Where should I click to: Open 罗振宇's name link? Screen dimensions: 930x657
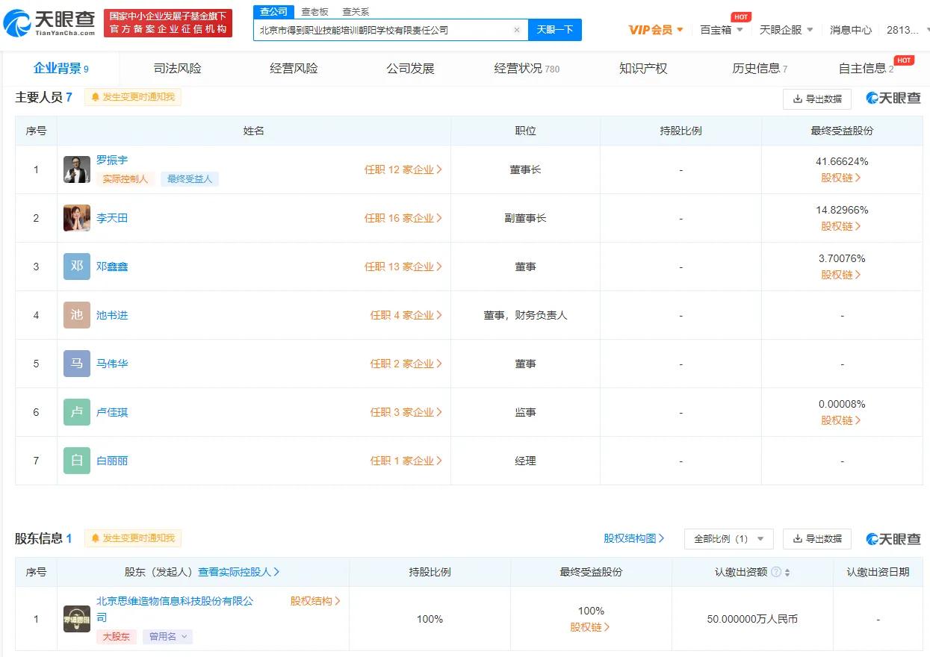(112, 161)
